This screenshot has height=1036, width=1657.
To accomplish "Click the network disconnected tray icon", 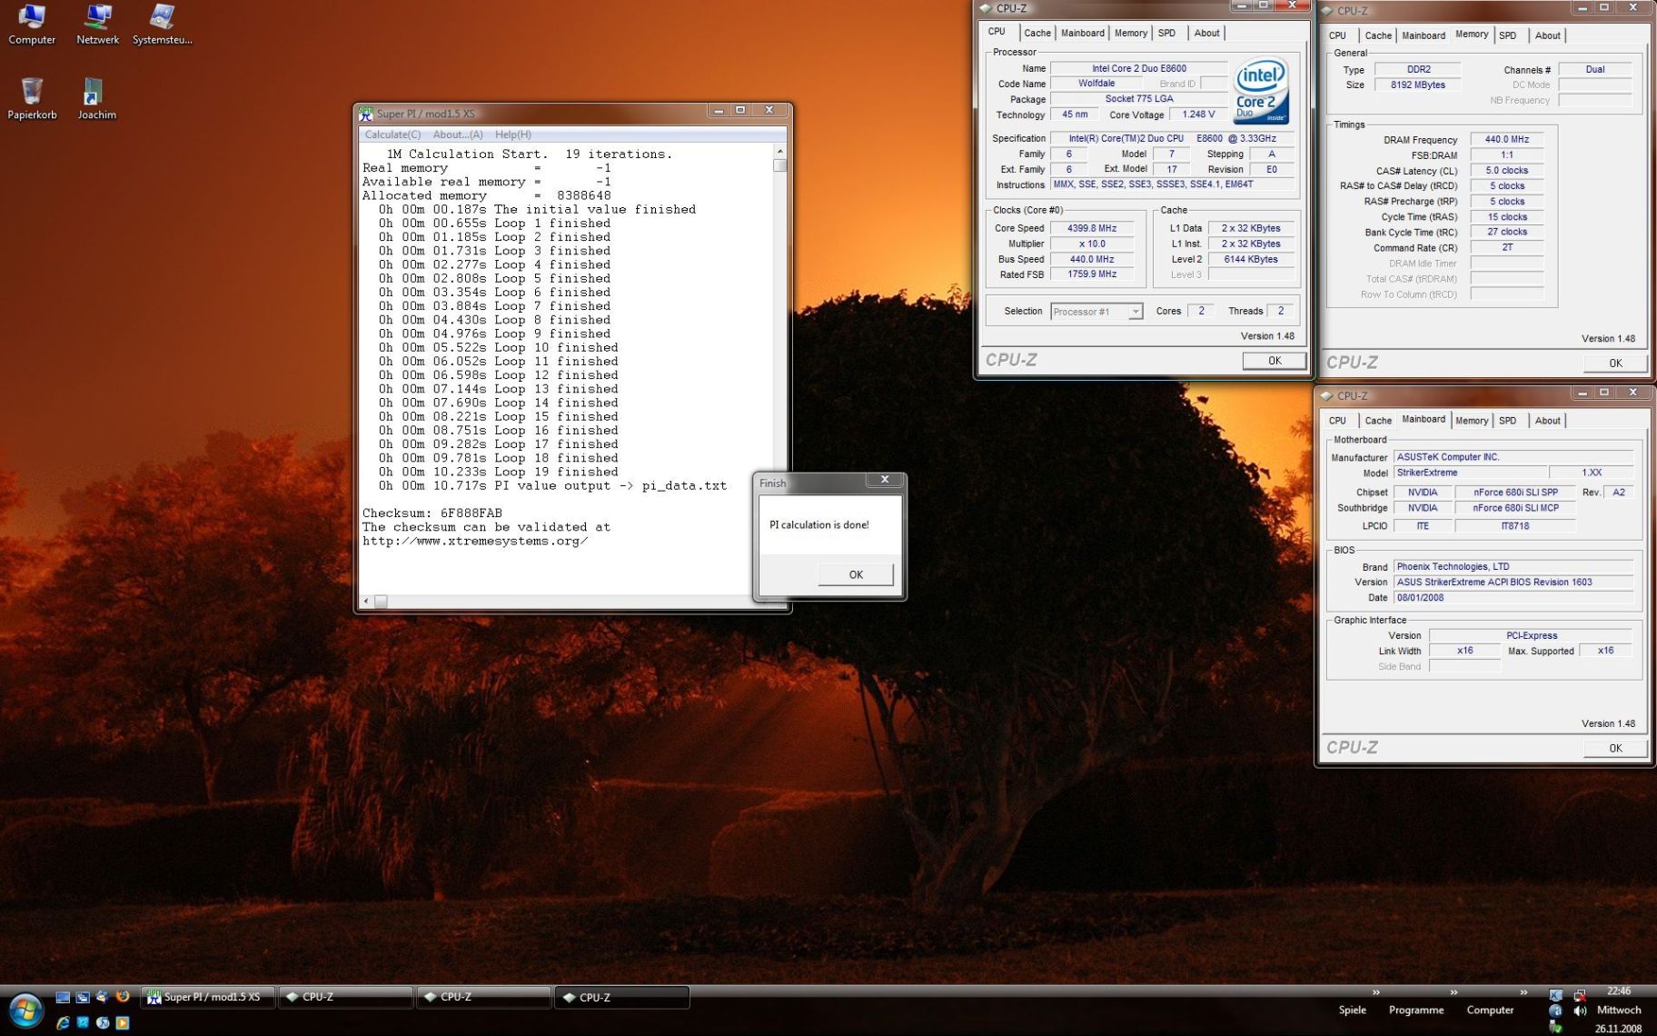I will tap(1581, 996).
